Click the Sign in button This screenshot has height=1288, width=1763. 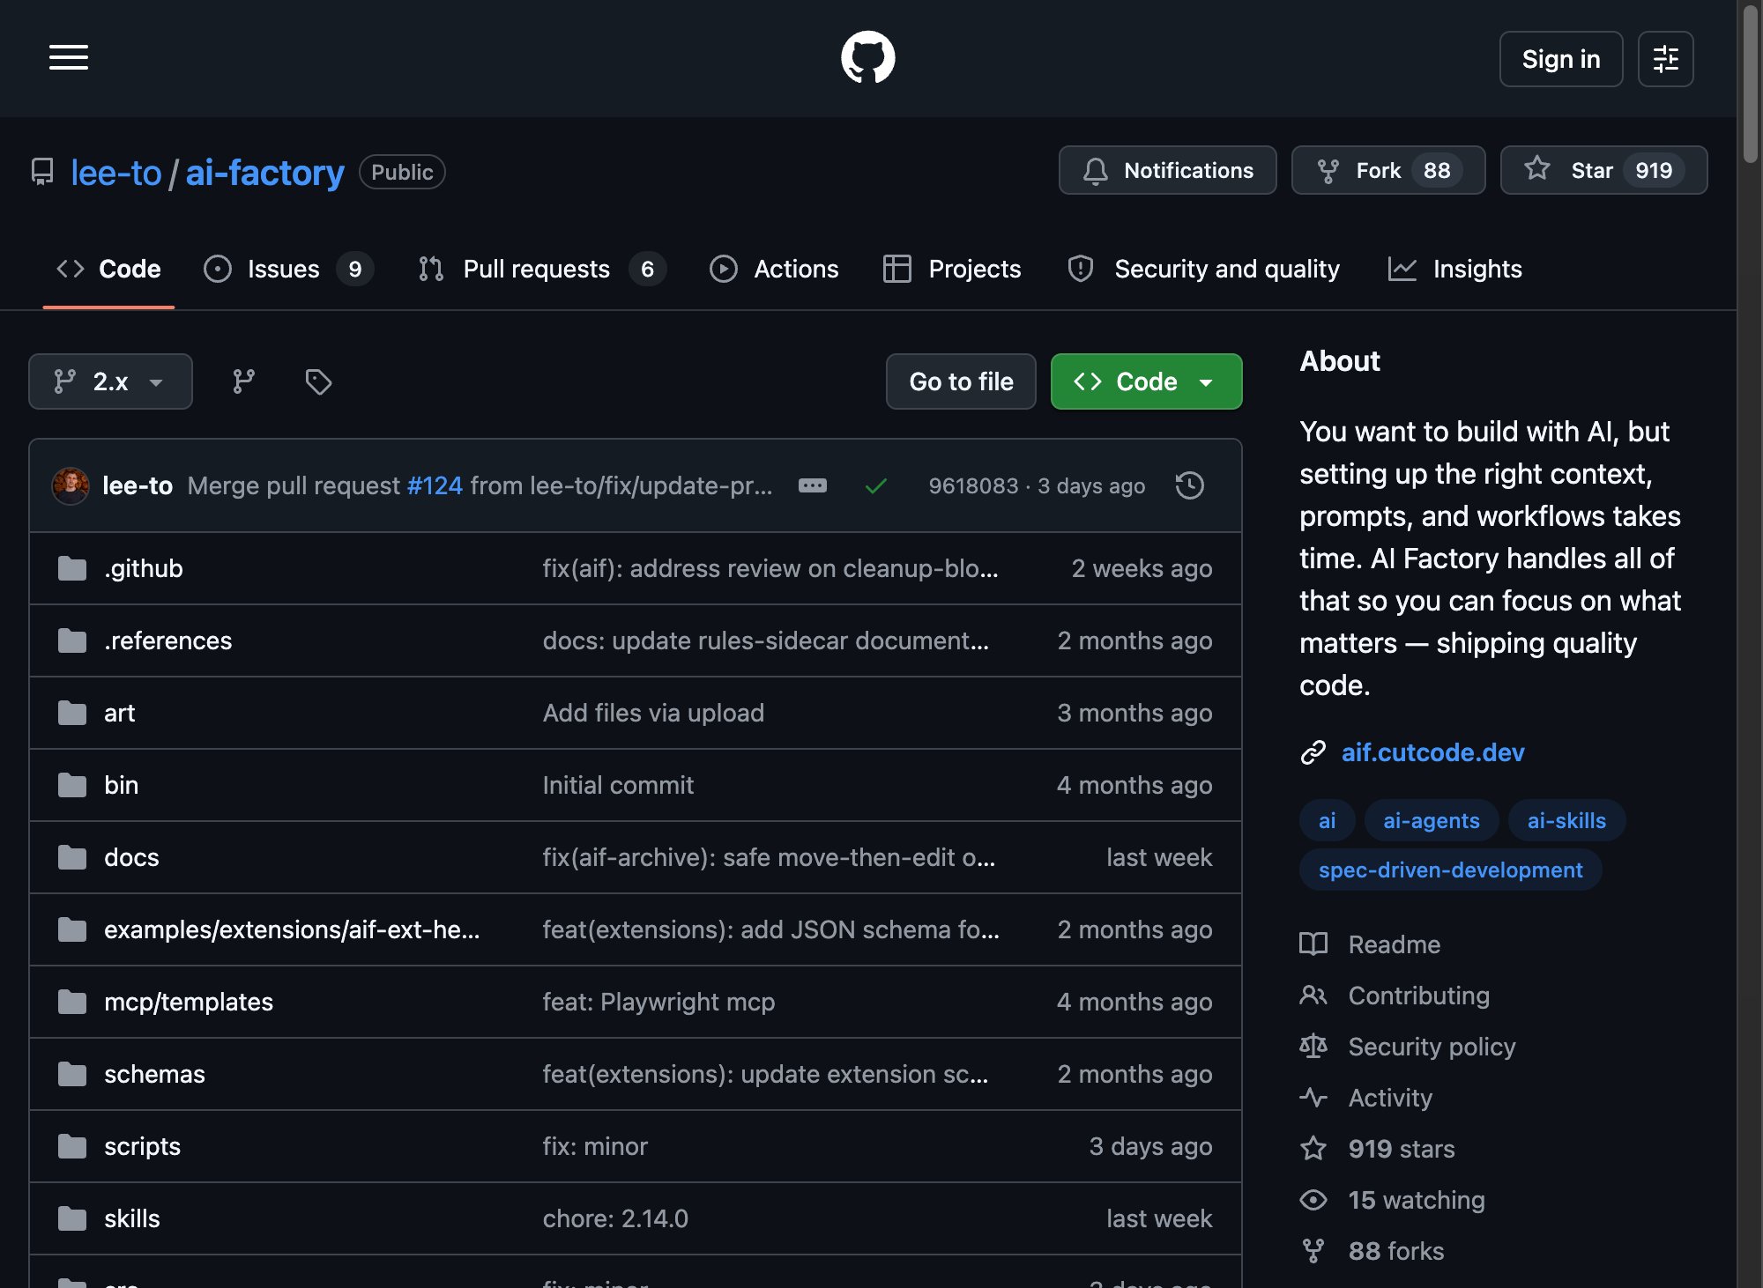point(1560,59)
